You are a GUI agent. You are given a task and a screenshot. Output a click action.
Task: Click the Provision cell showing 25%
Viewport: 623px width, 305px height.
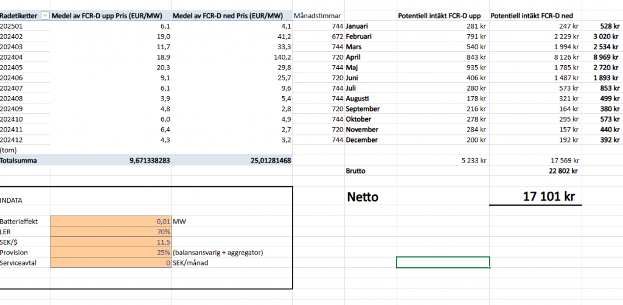tap(111, 252)
